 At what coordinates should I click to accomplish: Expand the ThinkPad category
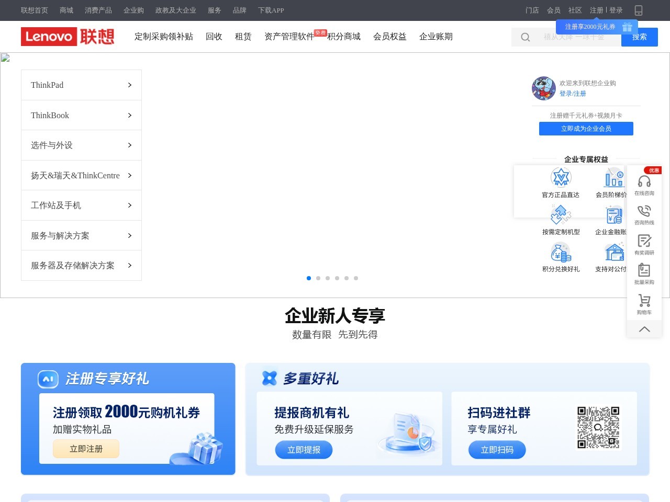tap(81, 85)
